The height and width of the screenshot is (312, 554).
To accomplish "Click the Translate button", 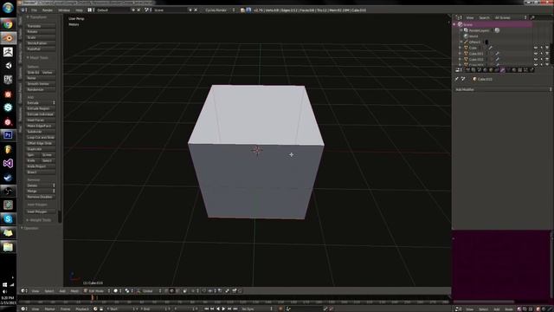I will 41,26.
